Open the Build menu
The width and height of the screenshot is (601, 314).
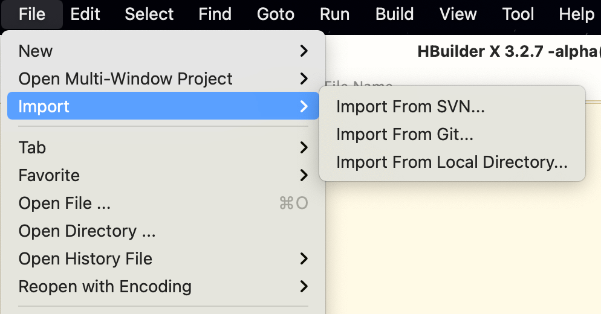point(394,14)
